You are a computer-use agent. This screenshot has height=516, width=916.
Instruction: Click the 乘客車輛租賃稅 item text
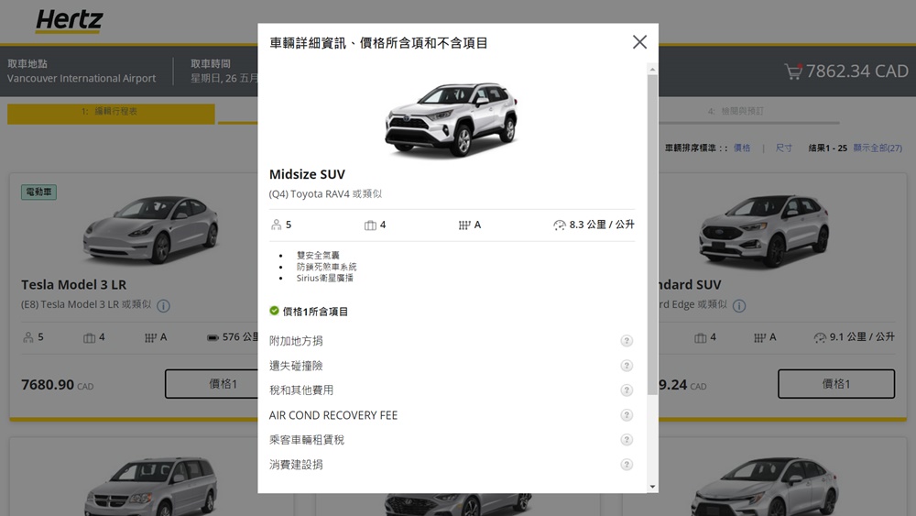[307, 440]
